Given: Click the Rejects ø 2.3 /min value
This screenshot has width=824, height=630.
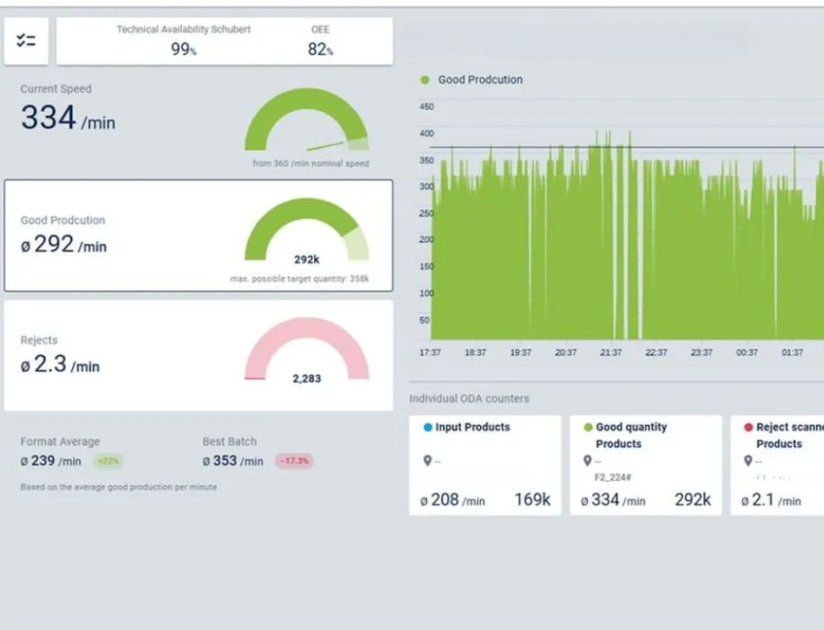Looking at the screenshot, I should [x=60, y=364].
